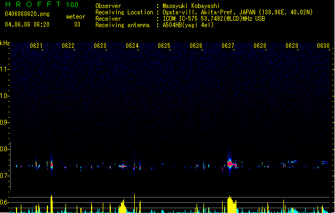Image resolution: width=335 pixels, height=213 pixels.
Task: Click the Observer label
Action: (x=108, y=6)
